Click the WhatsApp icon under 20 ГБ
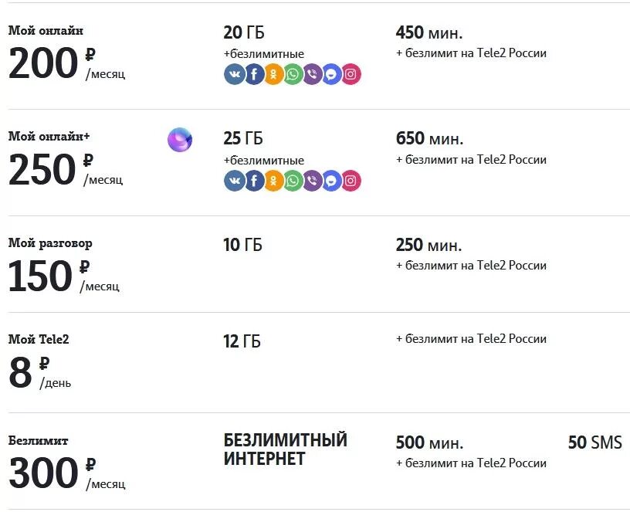Image resolution: width=630 pixels, height=512 pixels. tap(293, 75)
